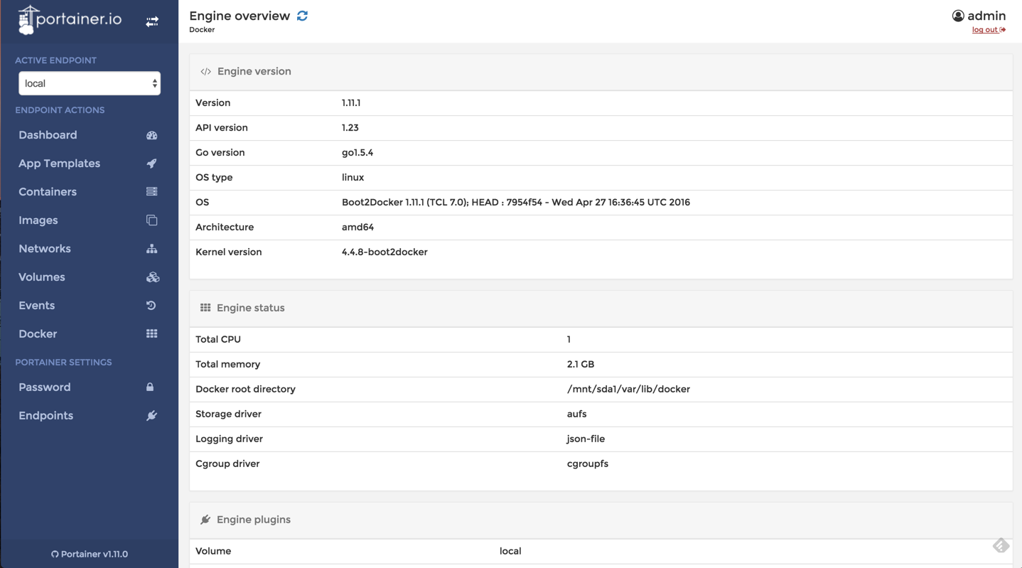Open the active endpoint dropdown showing local
Viewport: 1022px width, 568px height.
point(90,83)
